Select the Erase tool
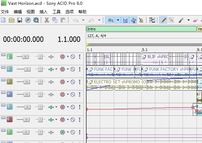This screenshot has width=202, height=143. [196, 20]
